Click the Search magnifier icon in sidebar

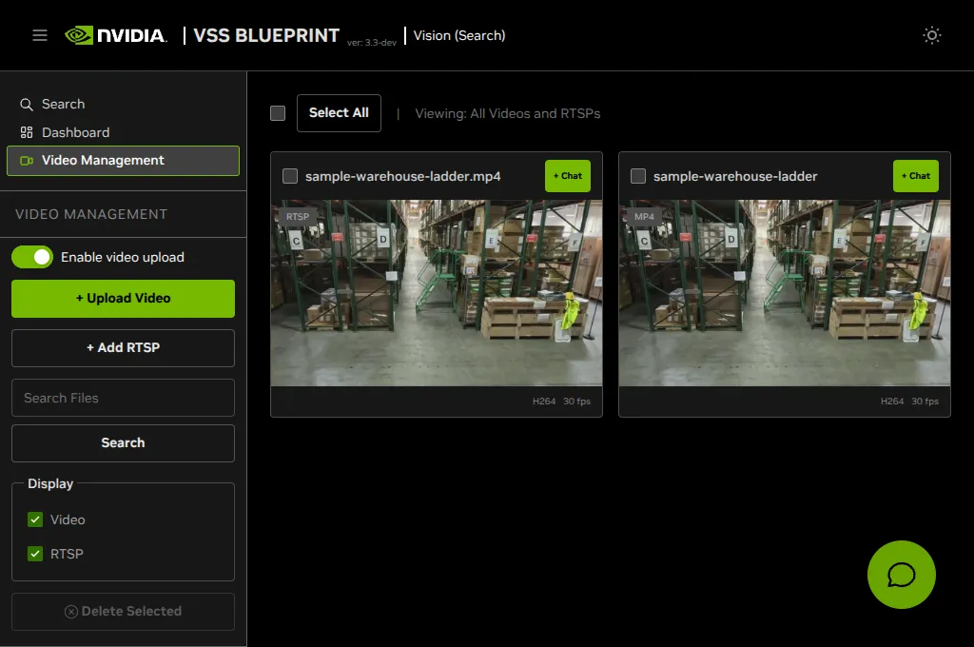(26, 105)
